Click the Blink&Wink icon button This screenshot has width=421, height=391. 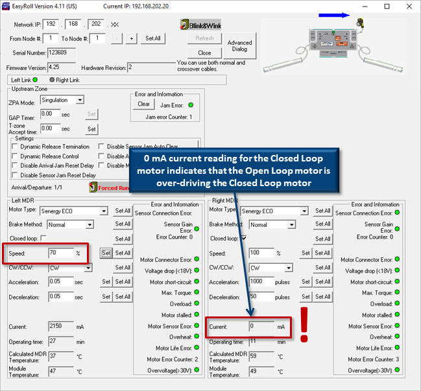pos(201,25)
